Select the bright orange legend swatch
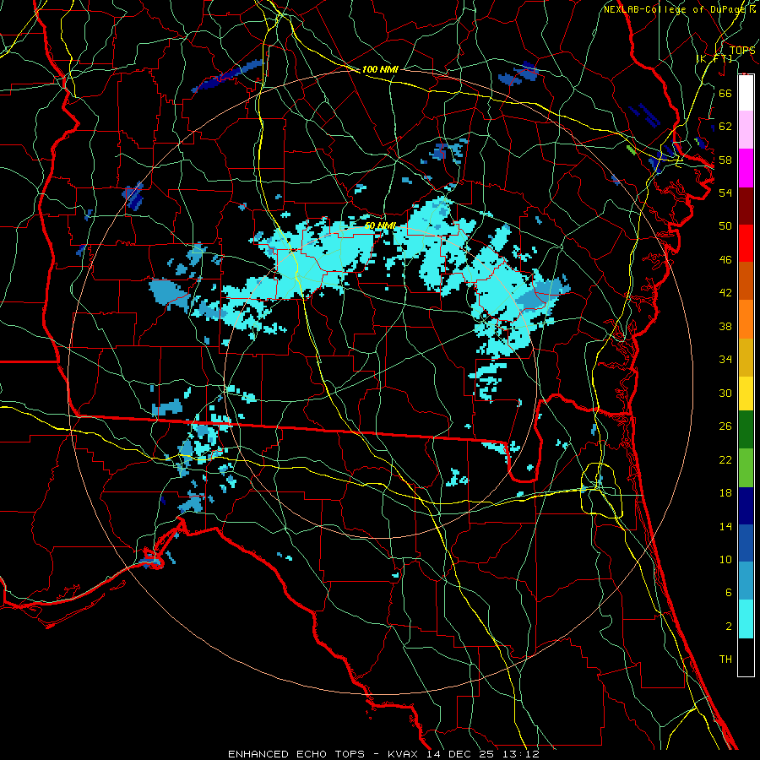The width and height of the screenshot is (760, 760). click(x=746, y=319)
